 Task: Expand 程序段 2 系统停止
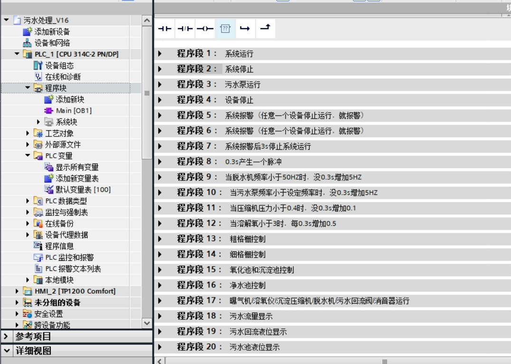(x=160, y=69)
